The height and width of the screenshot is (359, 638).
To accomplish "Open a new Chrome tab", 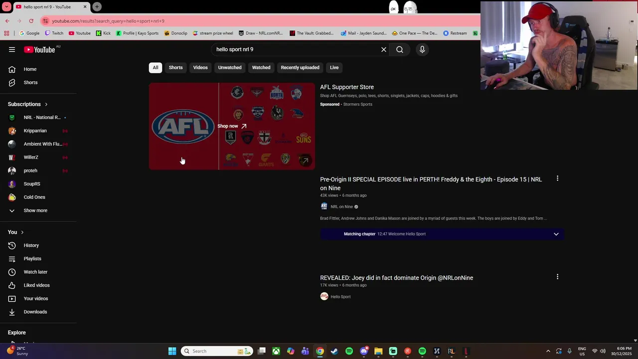I will pos(97,6).
